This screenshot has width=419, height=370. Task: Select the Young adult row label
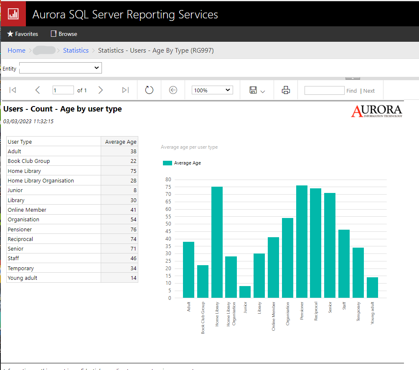click(23, 278)
